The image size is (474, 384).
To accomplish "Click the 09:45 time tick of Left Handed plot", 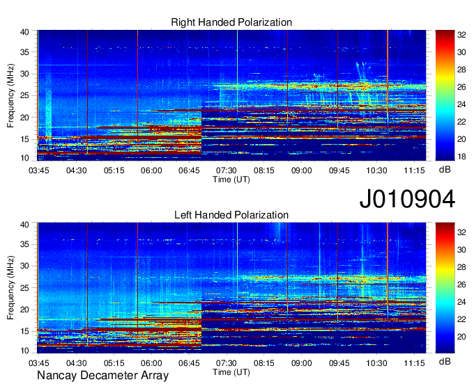I will tap(339, 363).
